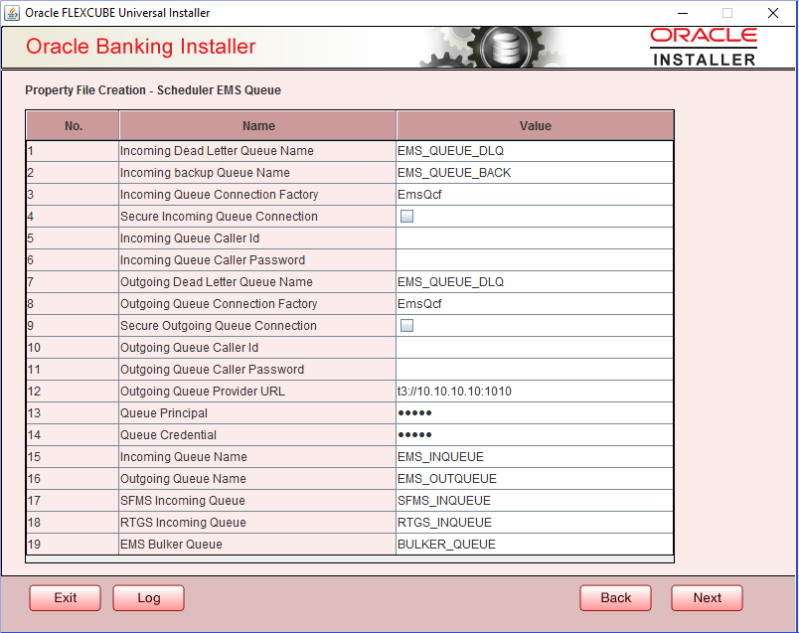The height and width of the screenshot is (633, 799).
Task: Select the EmsQcf value in row 8
Action: coord(535,304)
